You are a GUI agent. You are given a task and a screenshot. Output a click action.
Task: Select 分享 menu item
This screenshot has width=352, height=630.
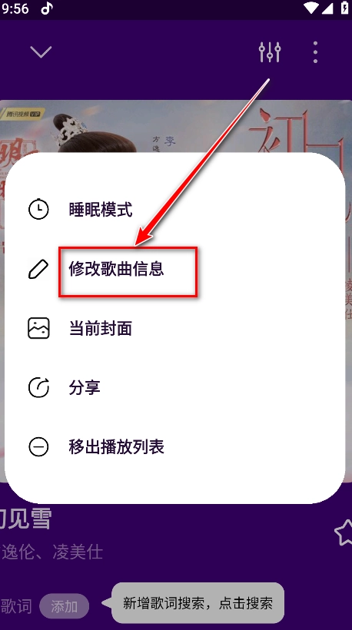[x=85, y=388]
